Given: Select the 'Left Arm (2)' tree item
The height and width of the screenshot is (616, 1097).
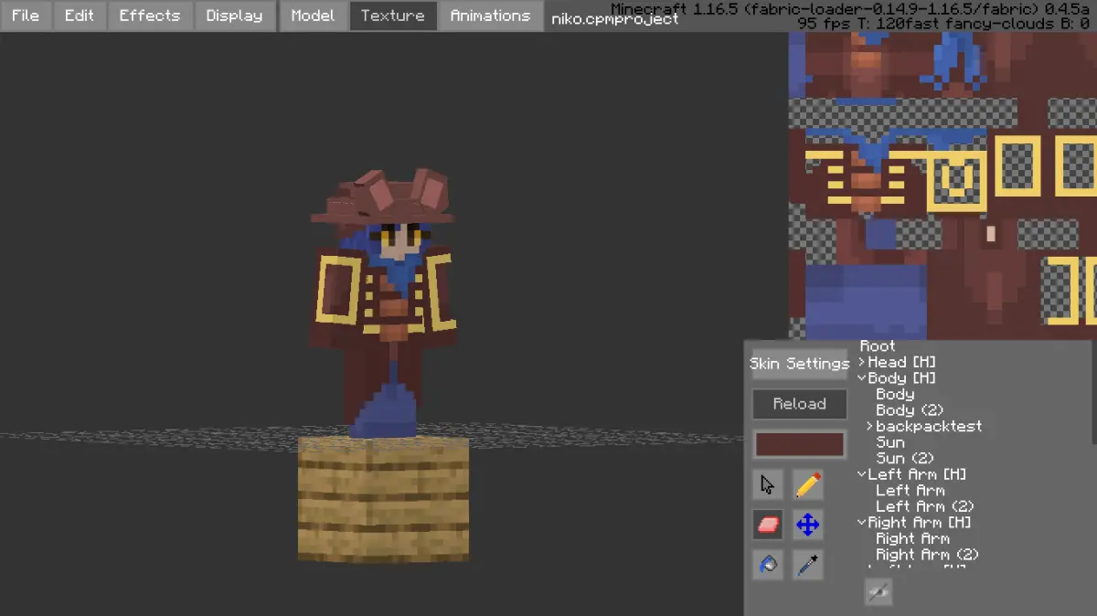Looking at the screenshot, I should click(x=925, y=506).
